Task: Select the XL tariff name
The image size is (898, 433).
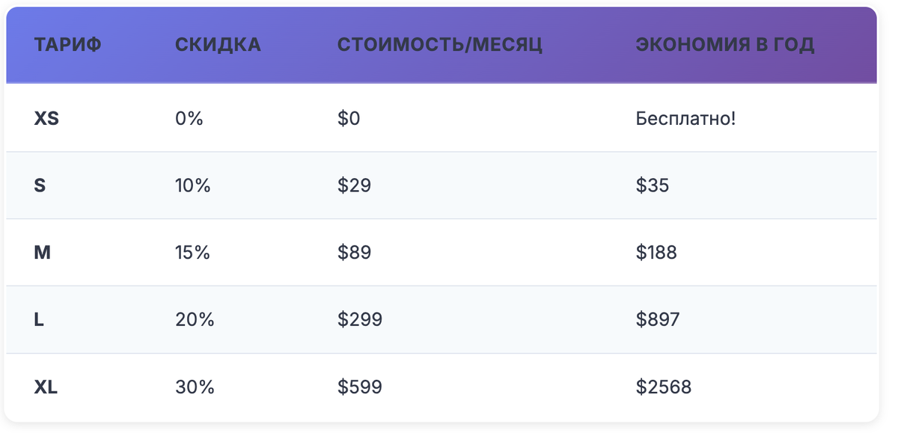Action: (x=46, y=387)
